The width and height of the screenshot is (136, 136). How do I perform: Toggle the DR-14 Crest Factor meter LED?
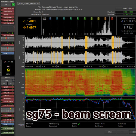point(2,133)
